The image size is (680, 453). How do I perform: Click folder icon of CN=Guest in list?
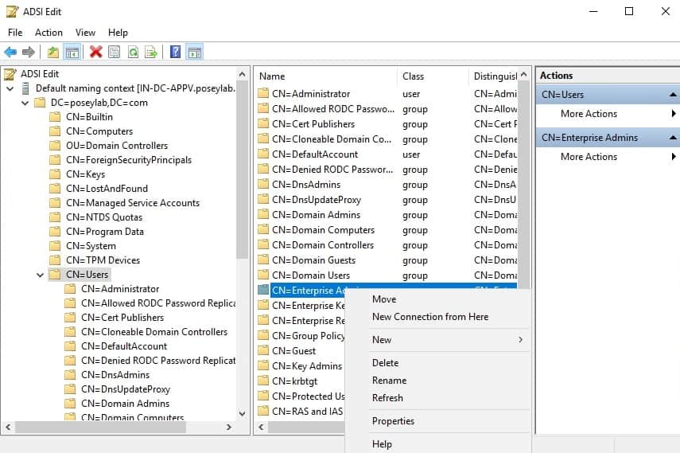pyautogui.click(x=262, y=350)
